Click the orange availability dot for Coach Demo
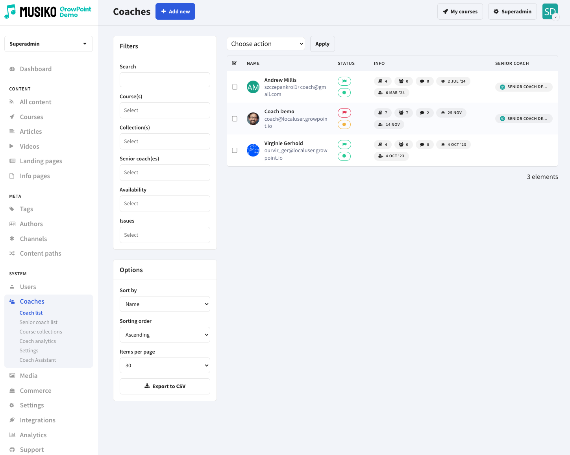The height and width of the screenshot is (455, 570). 344,125
